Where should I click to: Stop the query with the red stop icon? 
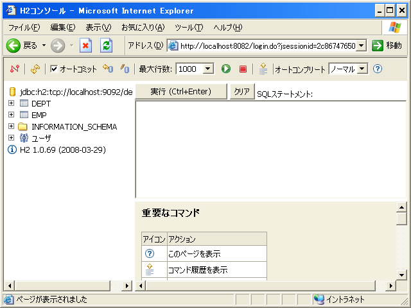[243, 69]
